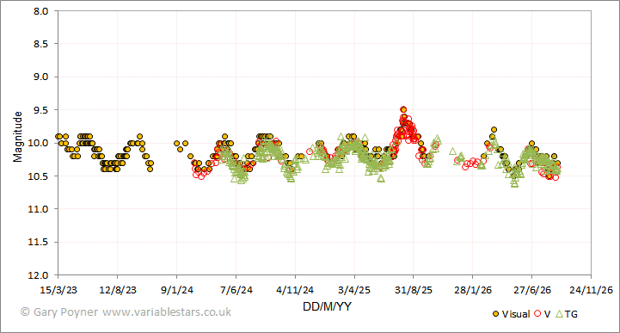620x333 pixels.
Task: Select the TG legend label
Action: 571,314
